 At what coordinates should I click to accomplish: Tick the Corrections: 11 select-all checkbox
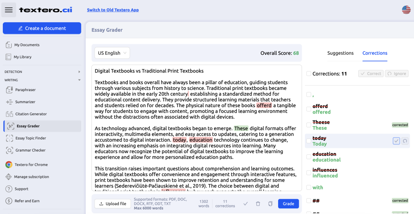(x=308, y=74)
